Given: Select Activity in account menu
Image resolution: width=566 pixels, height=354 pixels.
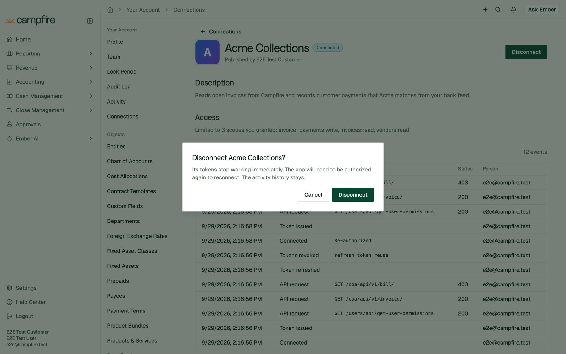Looking at the screenshot, I should 116,102.
